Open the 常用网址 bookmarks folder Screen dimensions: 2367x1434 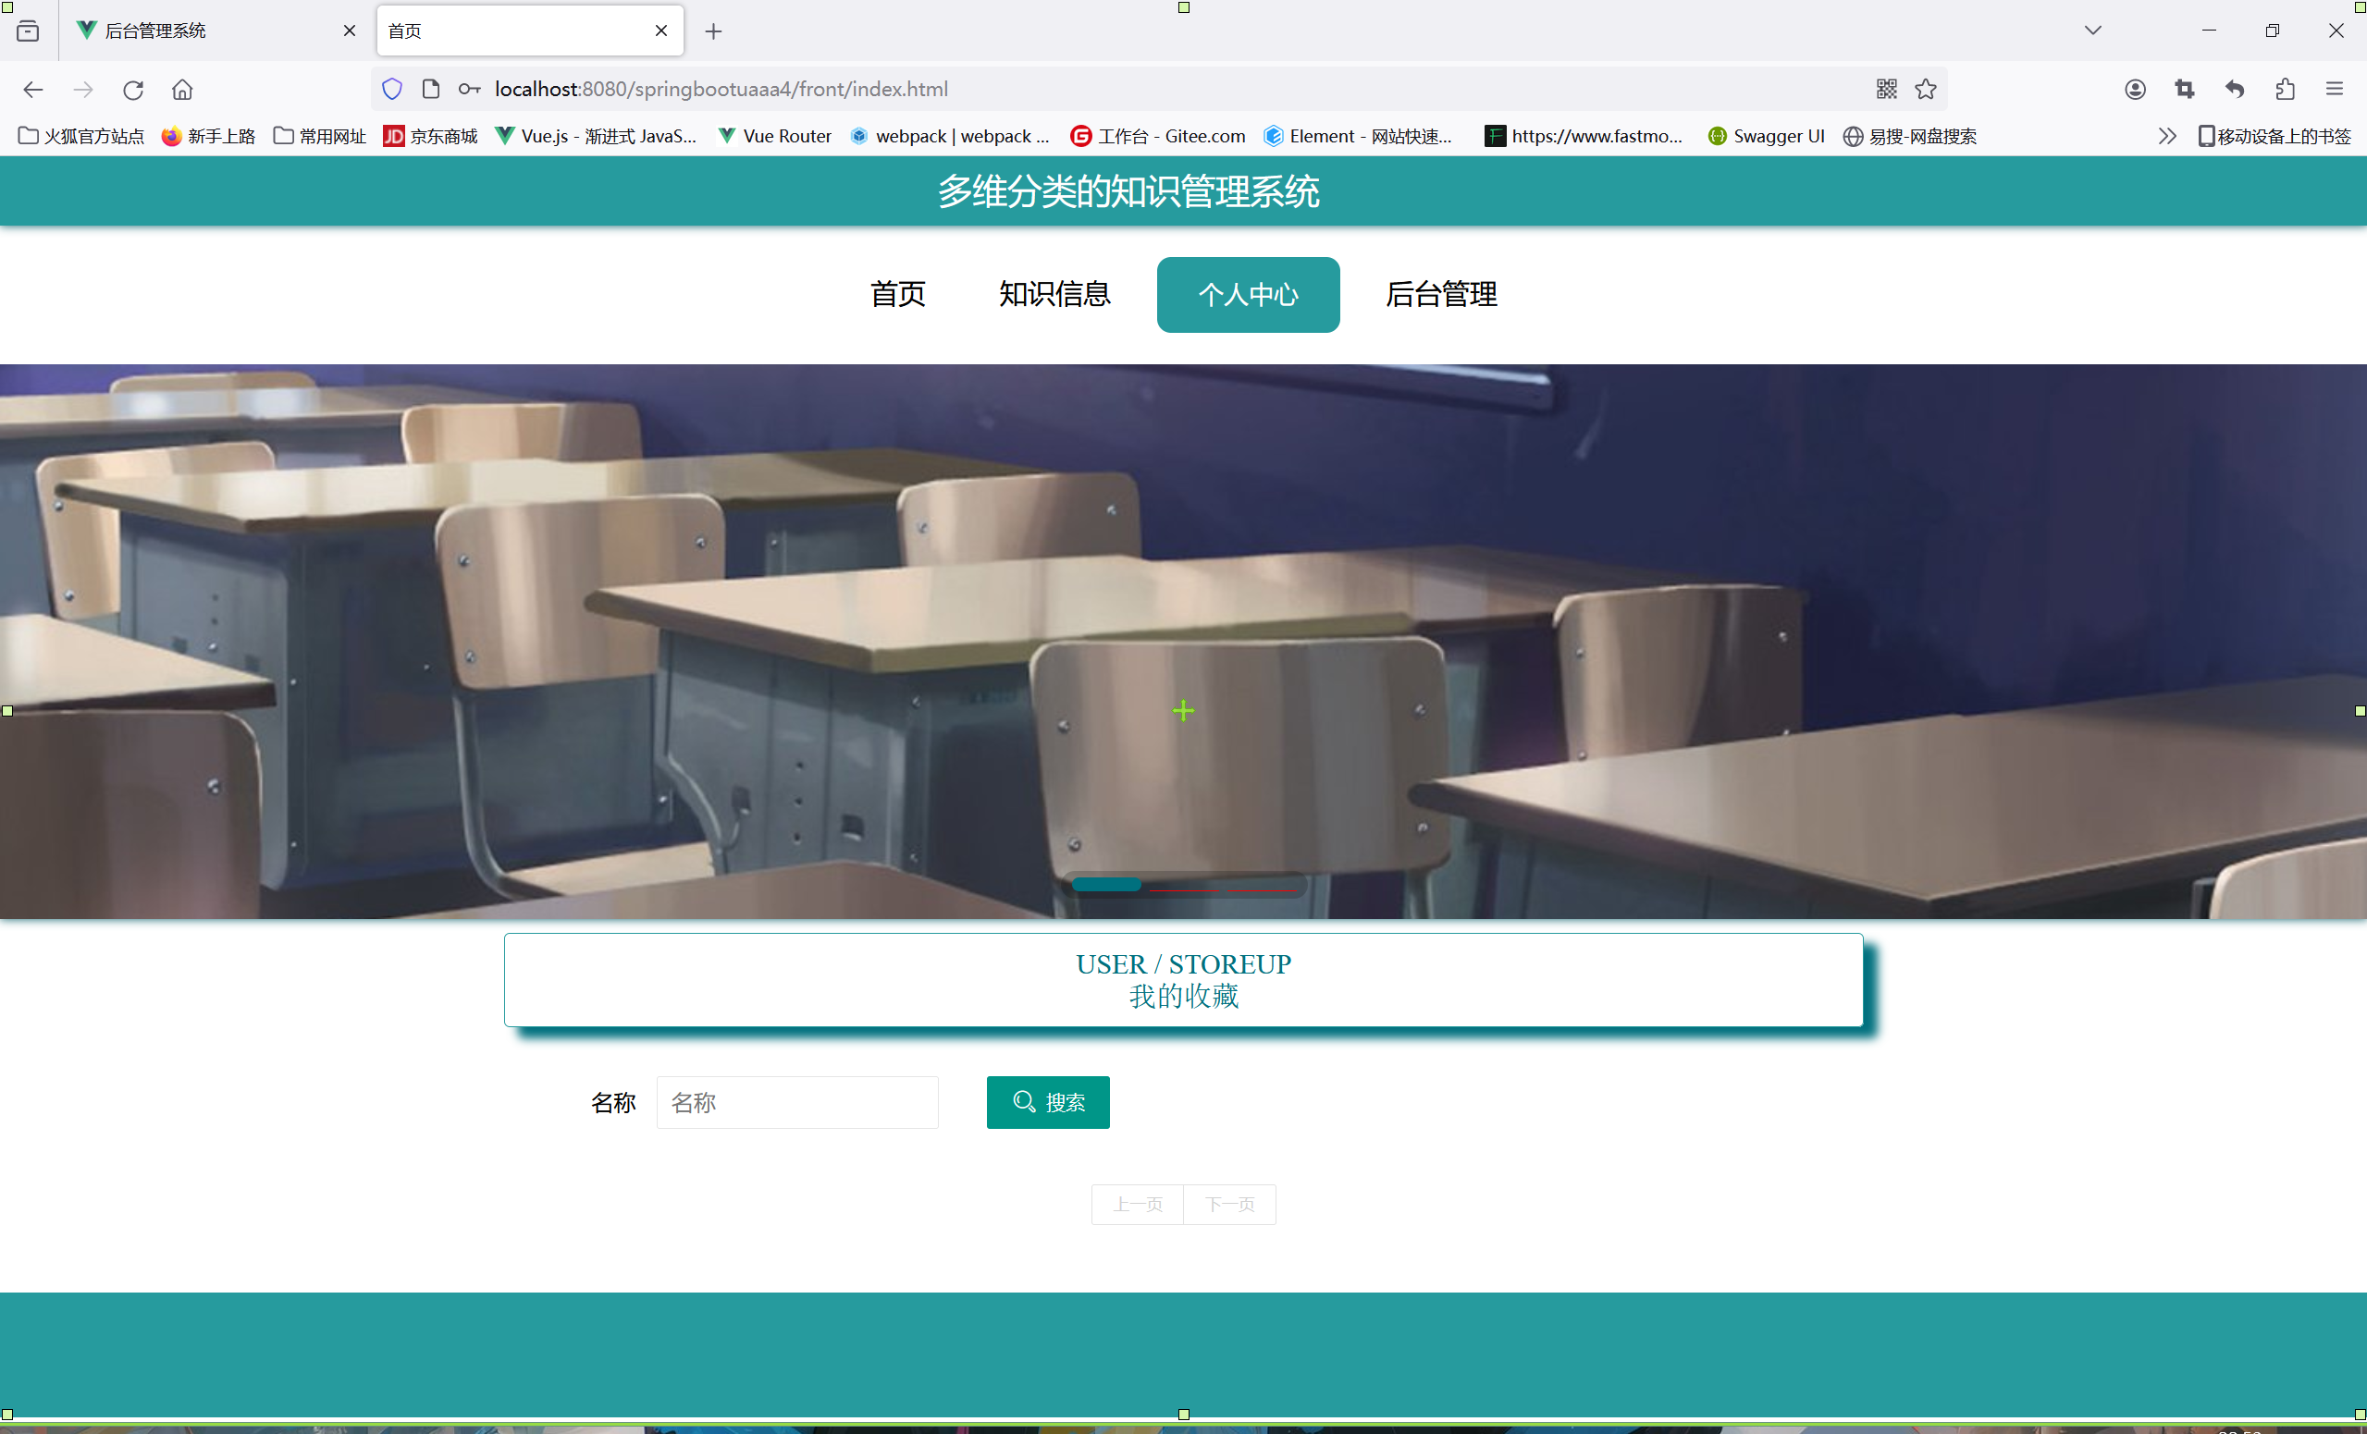320,137
